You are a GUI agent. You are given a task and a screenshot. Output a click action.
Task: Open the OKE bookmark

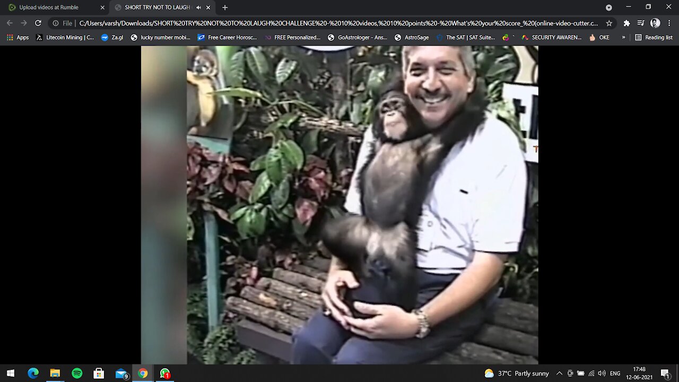pos(599,37)
